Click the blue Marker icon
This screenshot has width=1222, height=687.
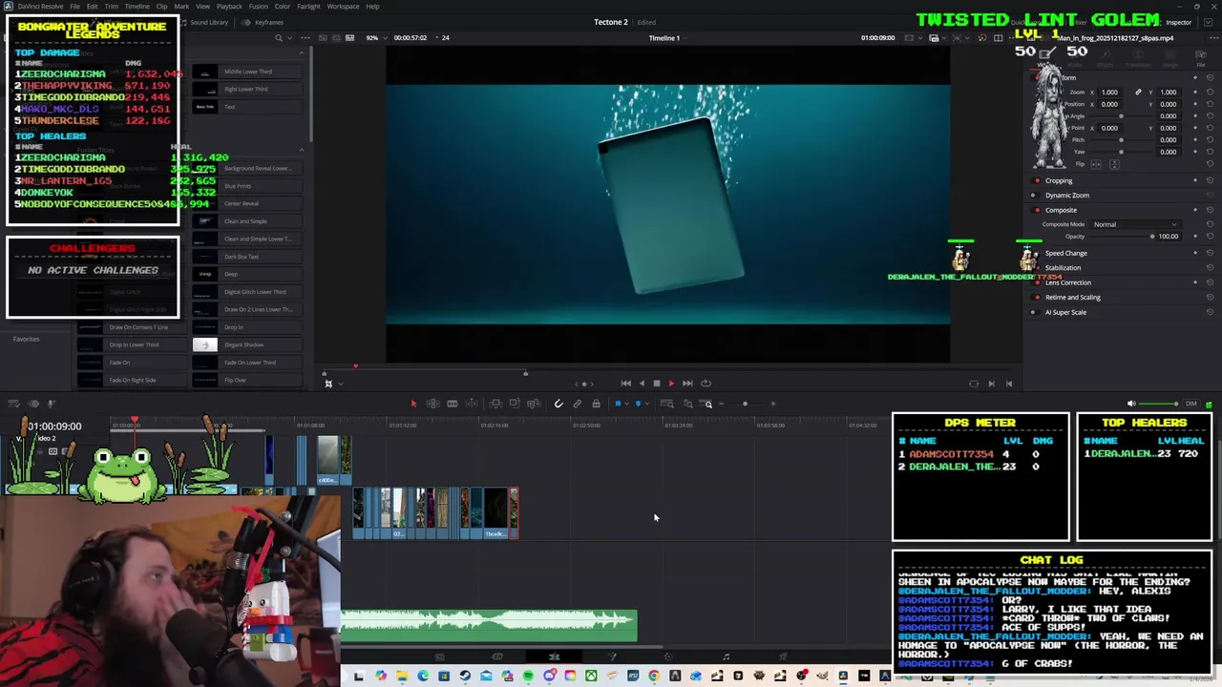tap(638, 404)
